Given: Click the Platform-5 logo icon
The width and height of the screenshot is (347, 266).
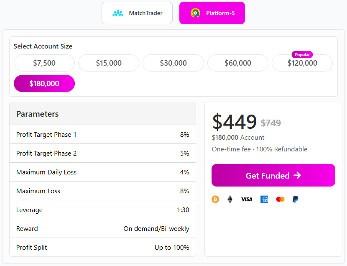Looking at the screenshot, I should tap(195, 13).
